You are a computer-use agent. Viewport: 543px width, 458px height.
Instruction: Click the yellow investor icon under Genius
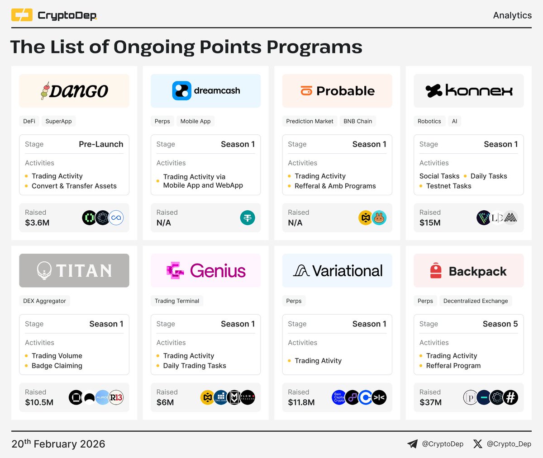pos(207,397)
